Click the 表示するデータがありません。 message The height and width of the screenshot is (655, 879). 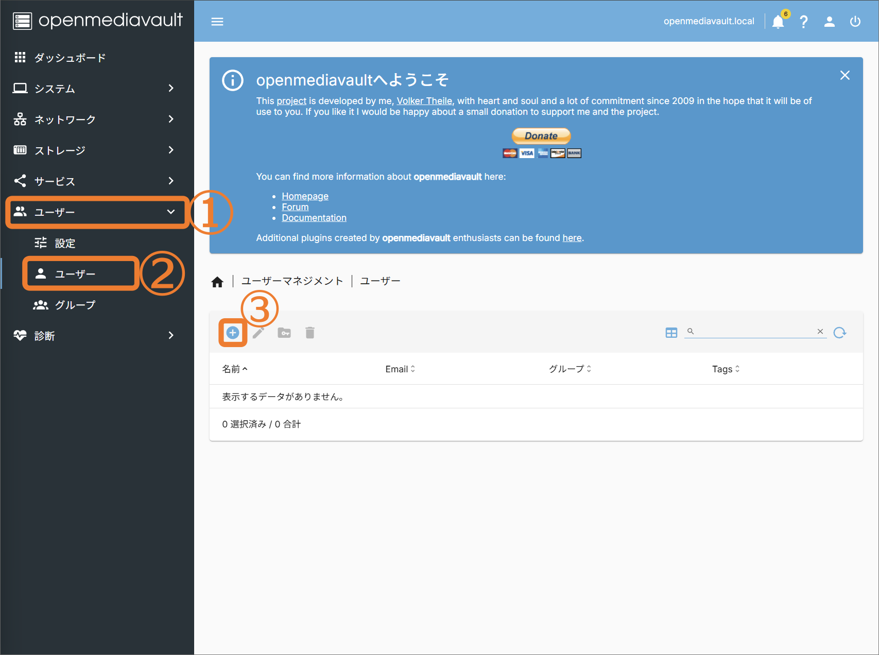coord(283,397)
